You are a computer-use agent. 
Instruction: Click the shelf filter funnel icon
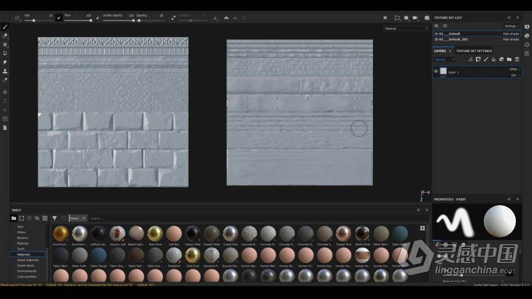click(x=54, y=218)
